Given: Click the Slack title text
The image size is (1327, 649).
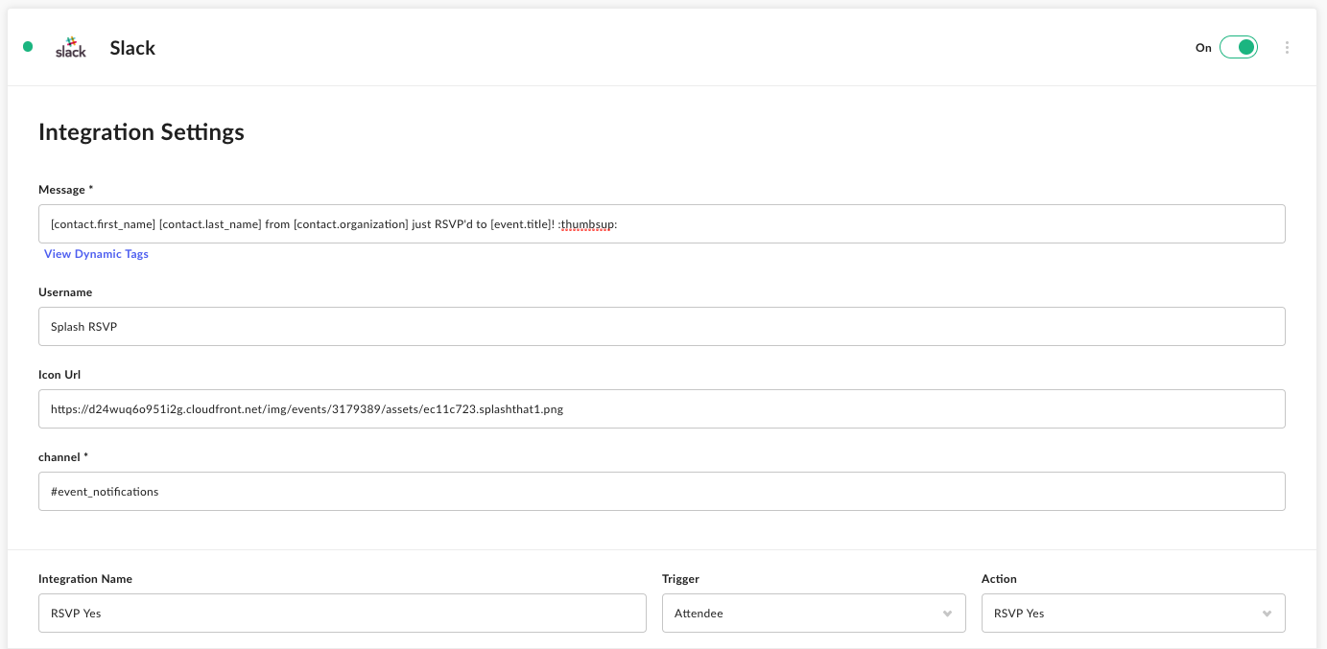Looking at the screenshot, I should [132, 48].
